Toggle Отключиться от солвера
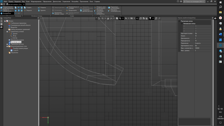 pos(67,7)
